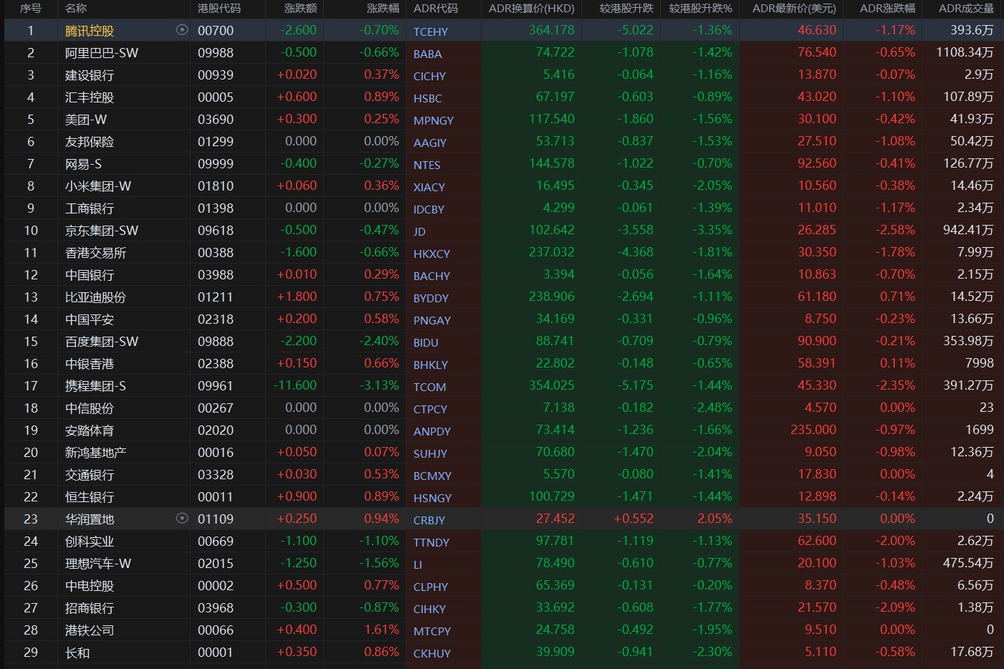Select Hong Kong stock code 00005
Viewport: 1004px width, 669px height.
click(216, 97)
